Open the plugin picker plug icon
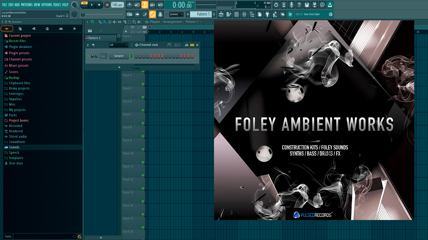428x240 pixels. coord(267,14)
